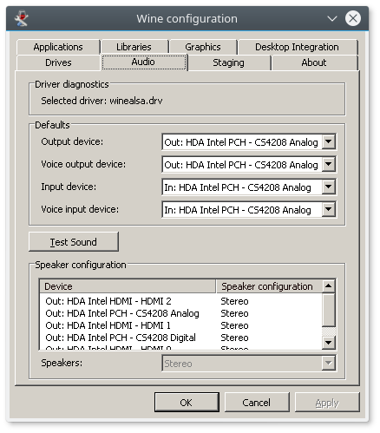Click the Apply button
This screenshot has width=380, height=433.
tap(327, 403)
